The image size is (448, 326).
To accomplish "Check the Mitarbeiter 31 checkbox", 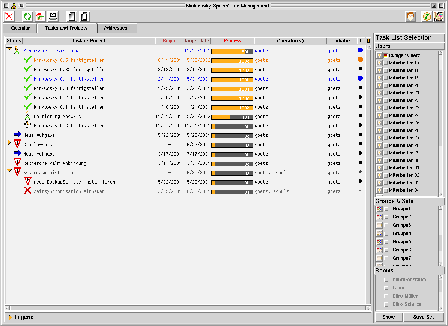I will coord(386,168).
